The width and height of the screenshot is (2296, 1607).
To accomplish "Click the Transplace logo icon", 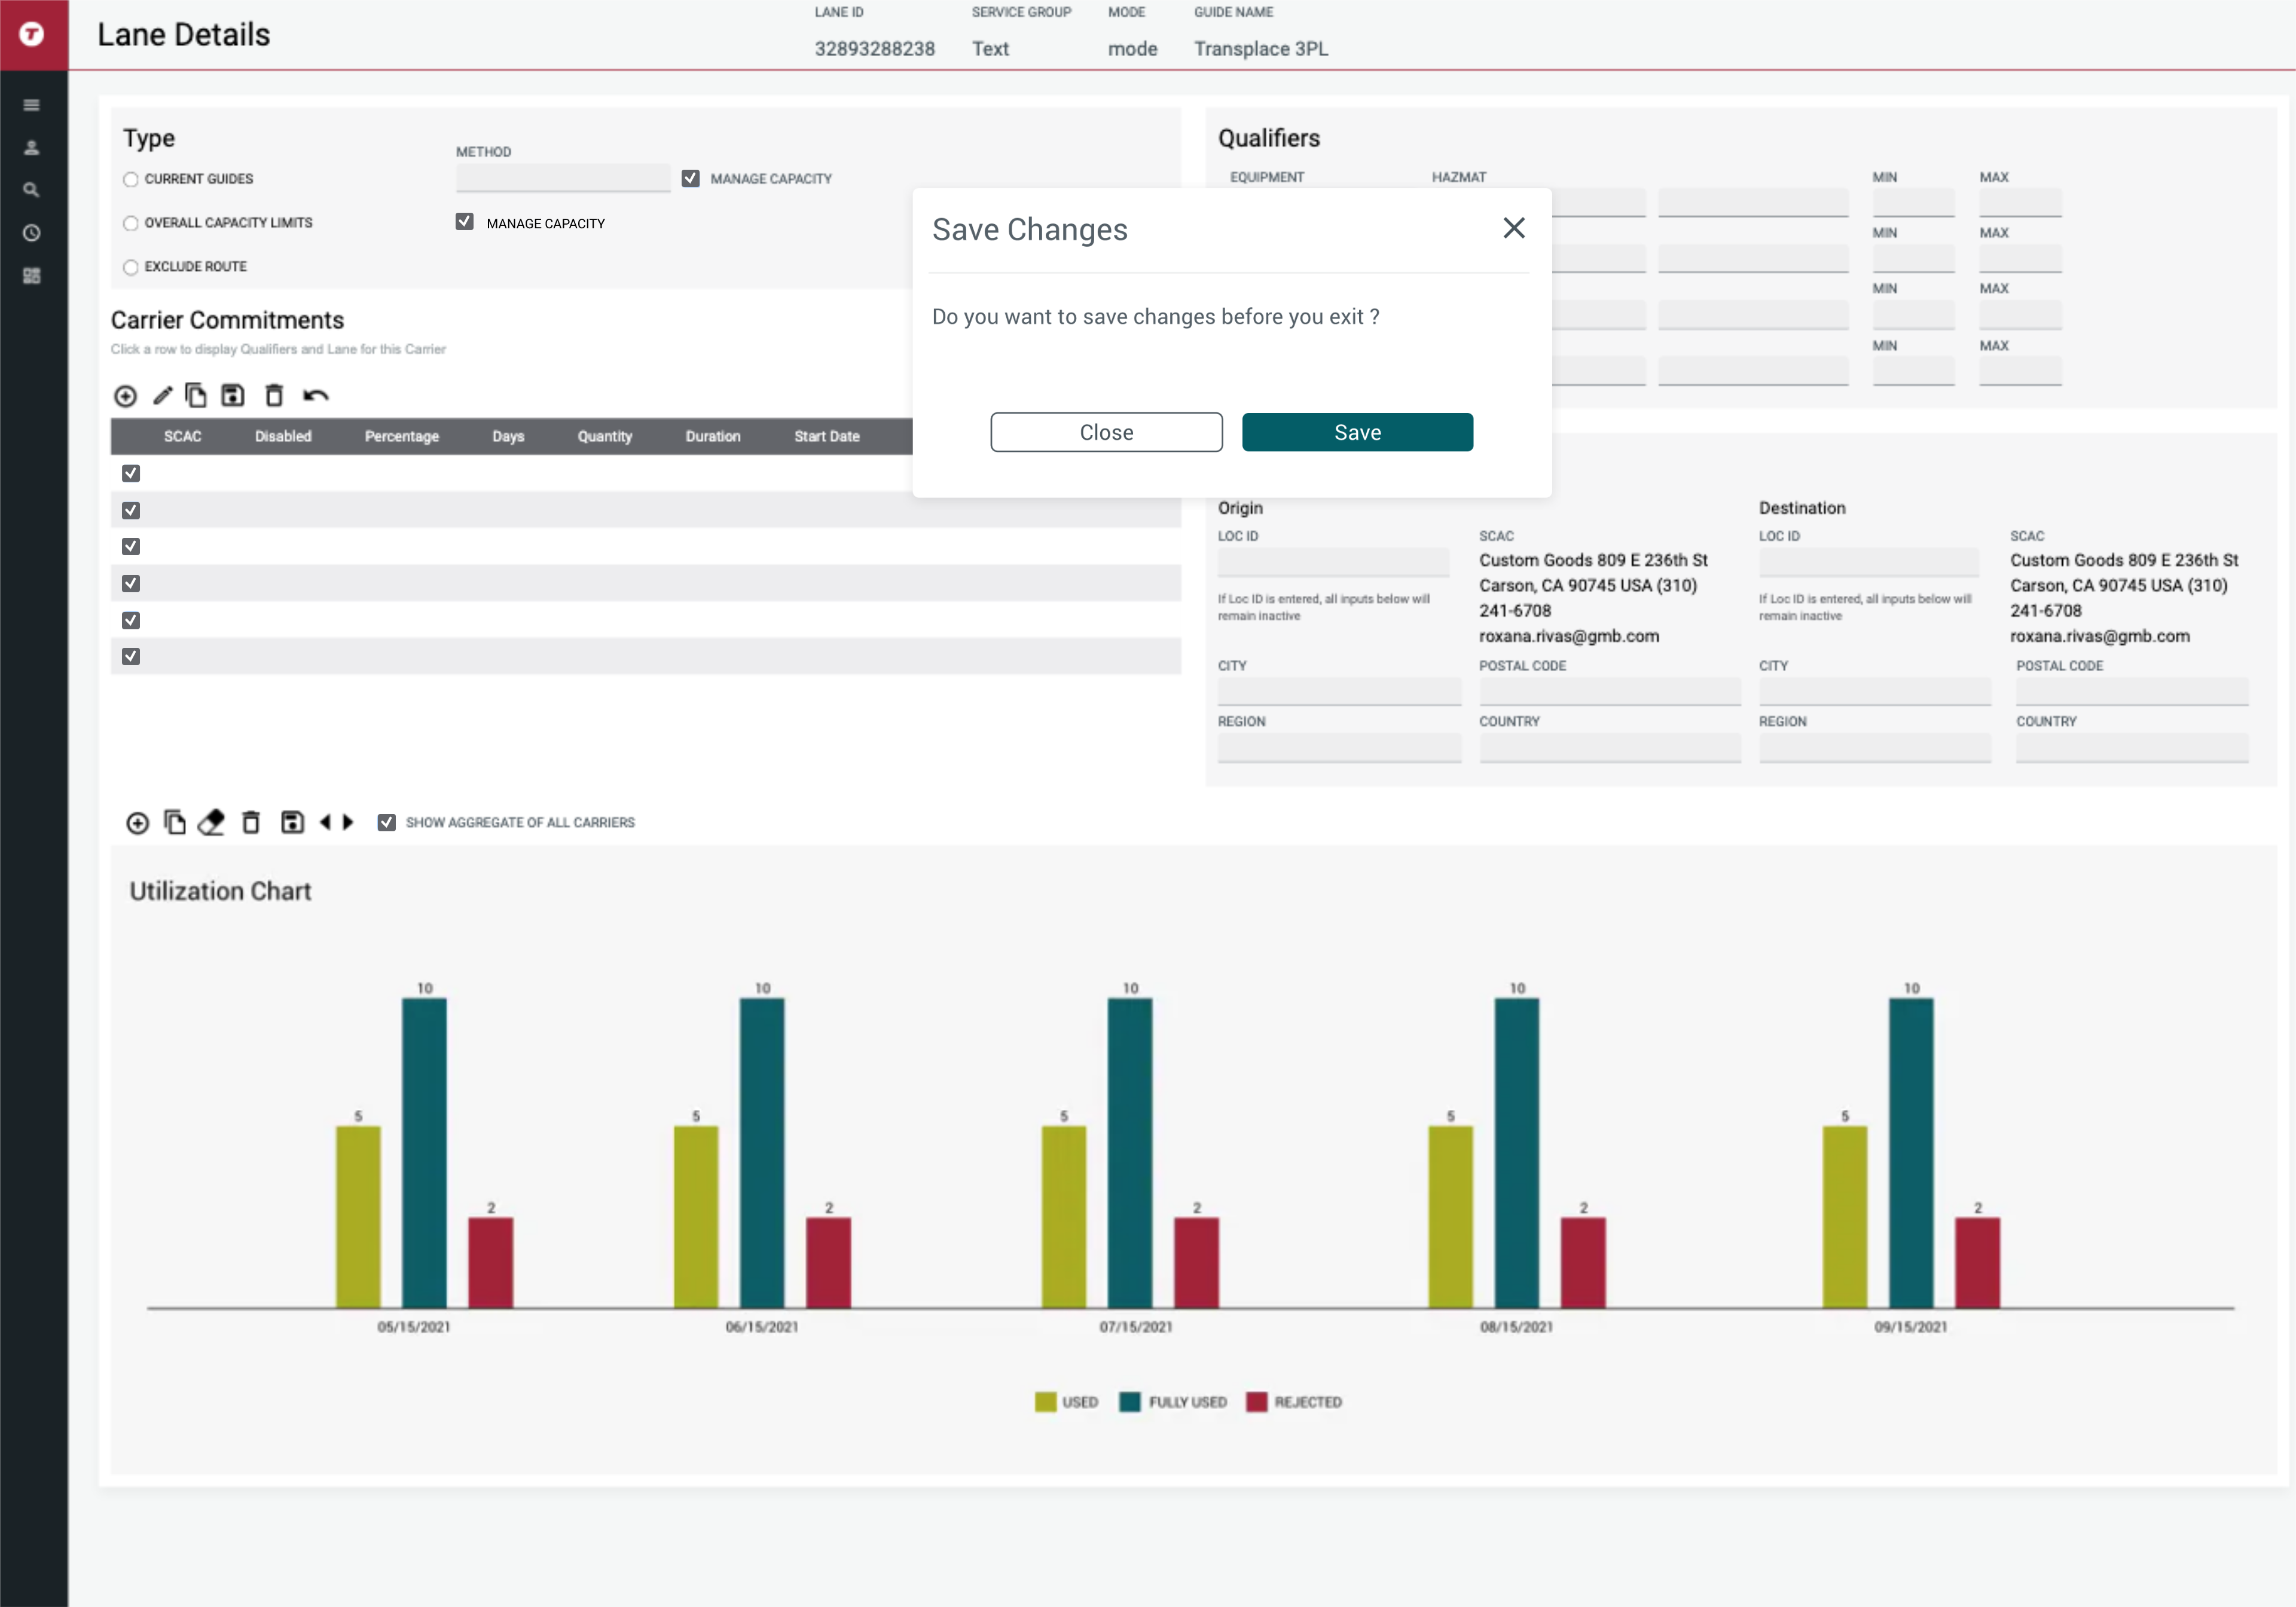I will (32, 34).
